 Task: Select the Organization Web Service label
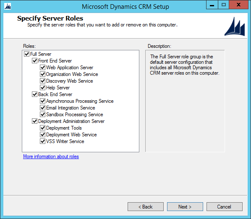[72, 74]
